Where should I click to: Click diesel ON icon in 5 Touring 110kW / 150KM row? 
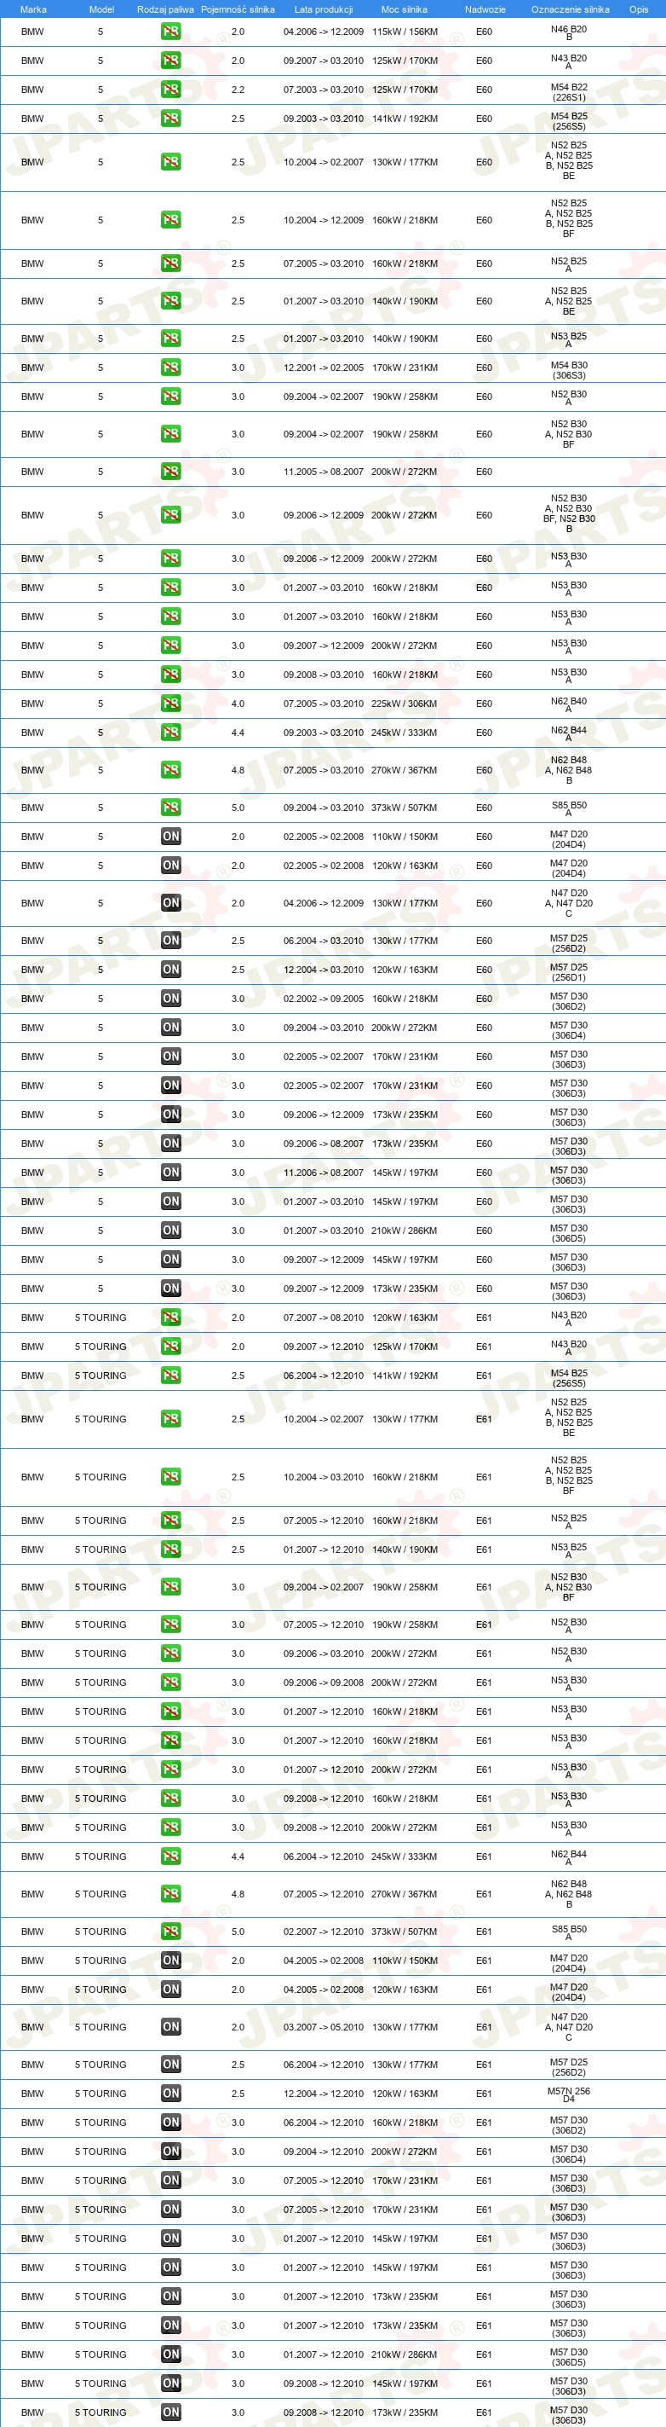click(x=170, y=1961)
